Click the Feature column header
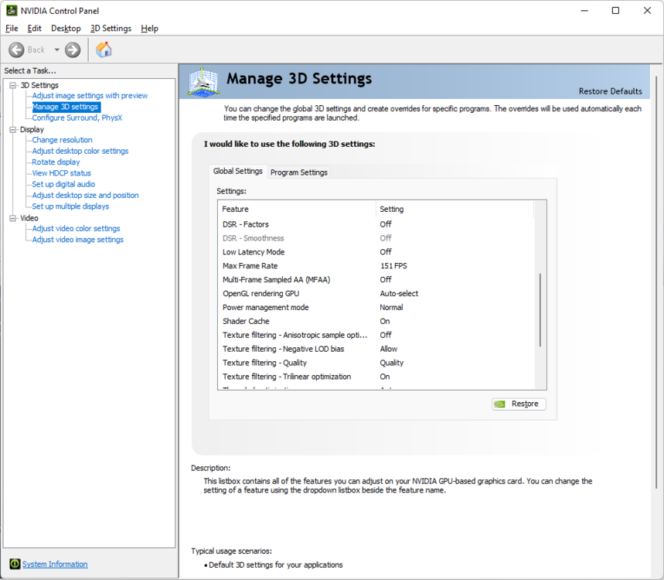The width and height of the screenshot is (664, 580). (x=297, y=209)
